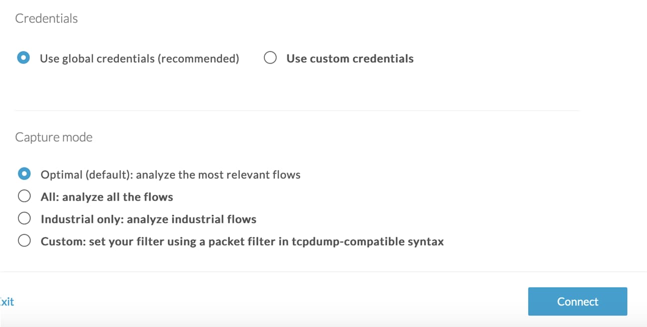Click the 'All: analyze all the flows' text
This screenshot has height=327, width=647.
point(107,197)
